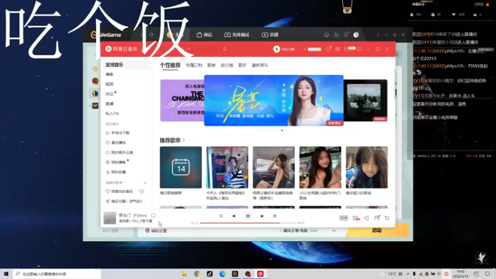Click the NetEase Cloud Music logo

(x=122, y=49)
